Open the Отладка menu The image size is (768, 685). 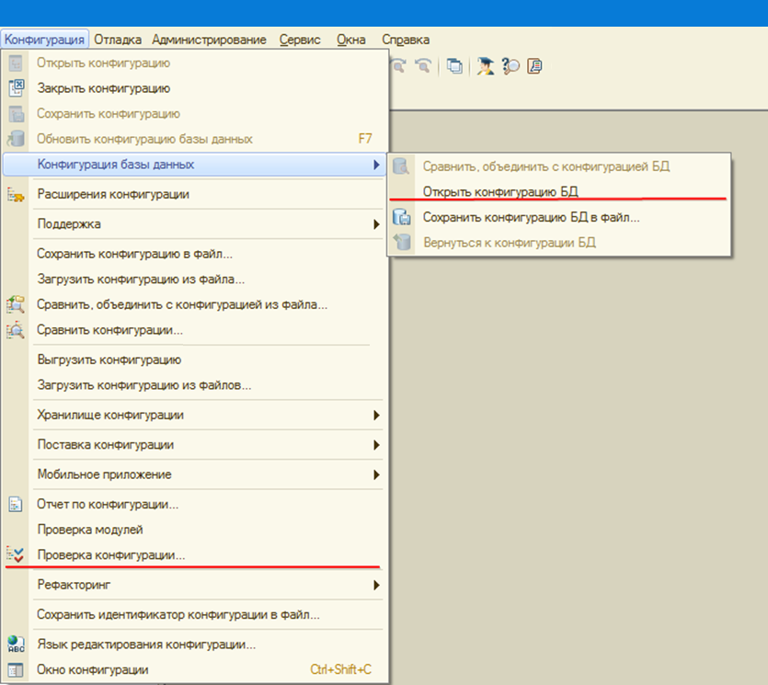118,40
